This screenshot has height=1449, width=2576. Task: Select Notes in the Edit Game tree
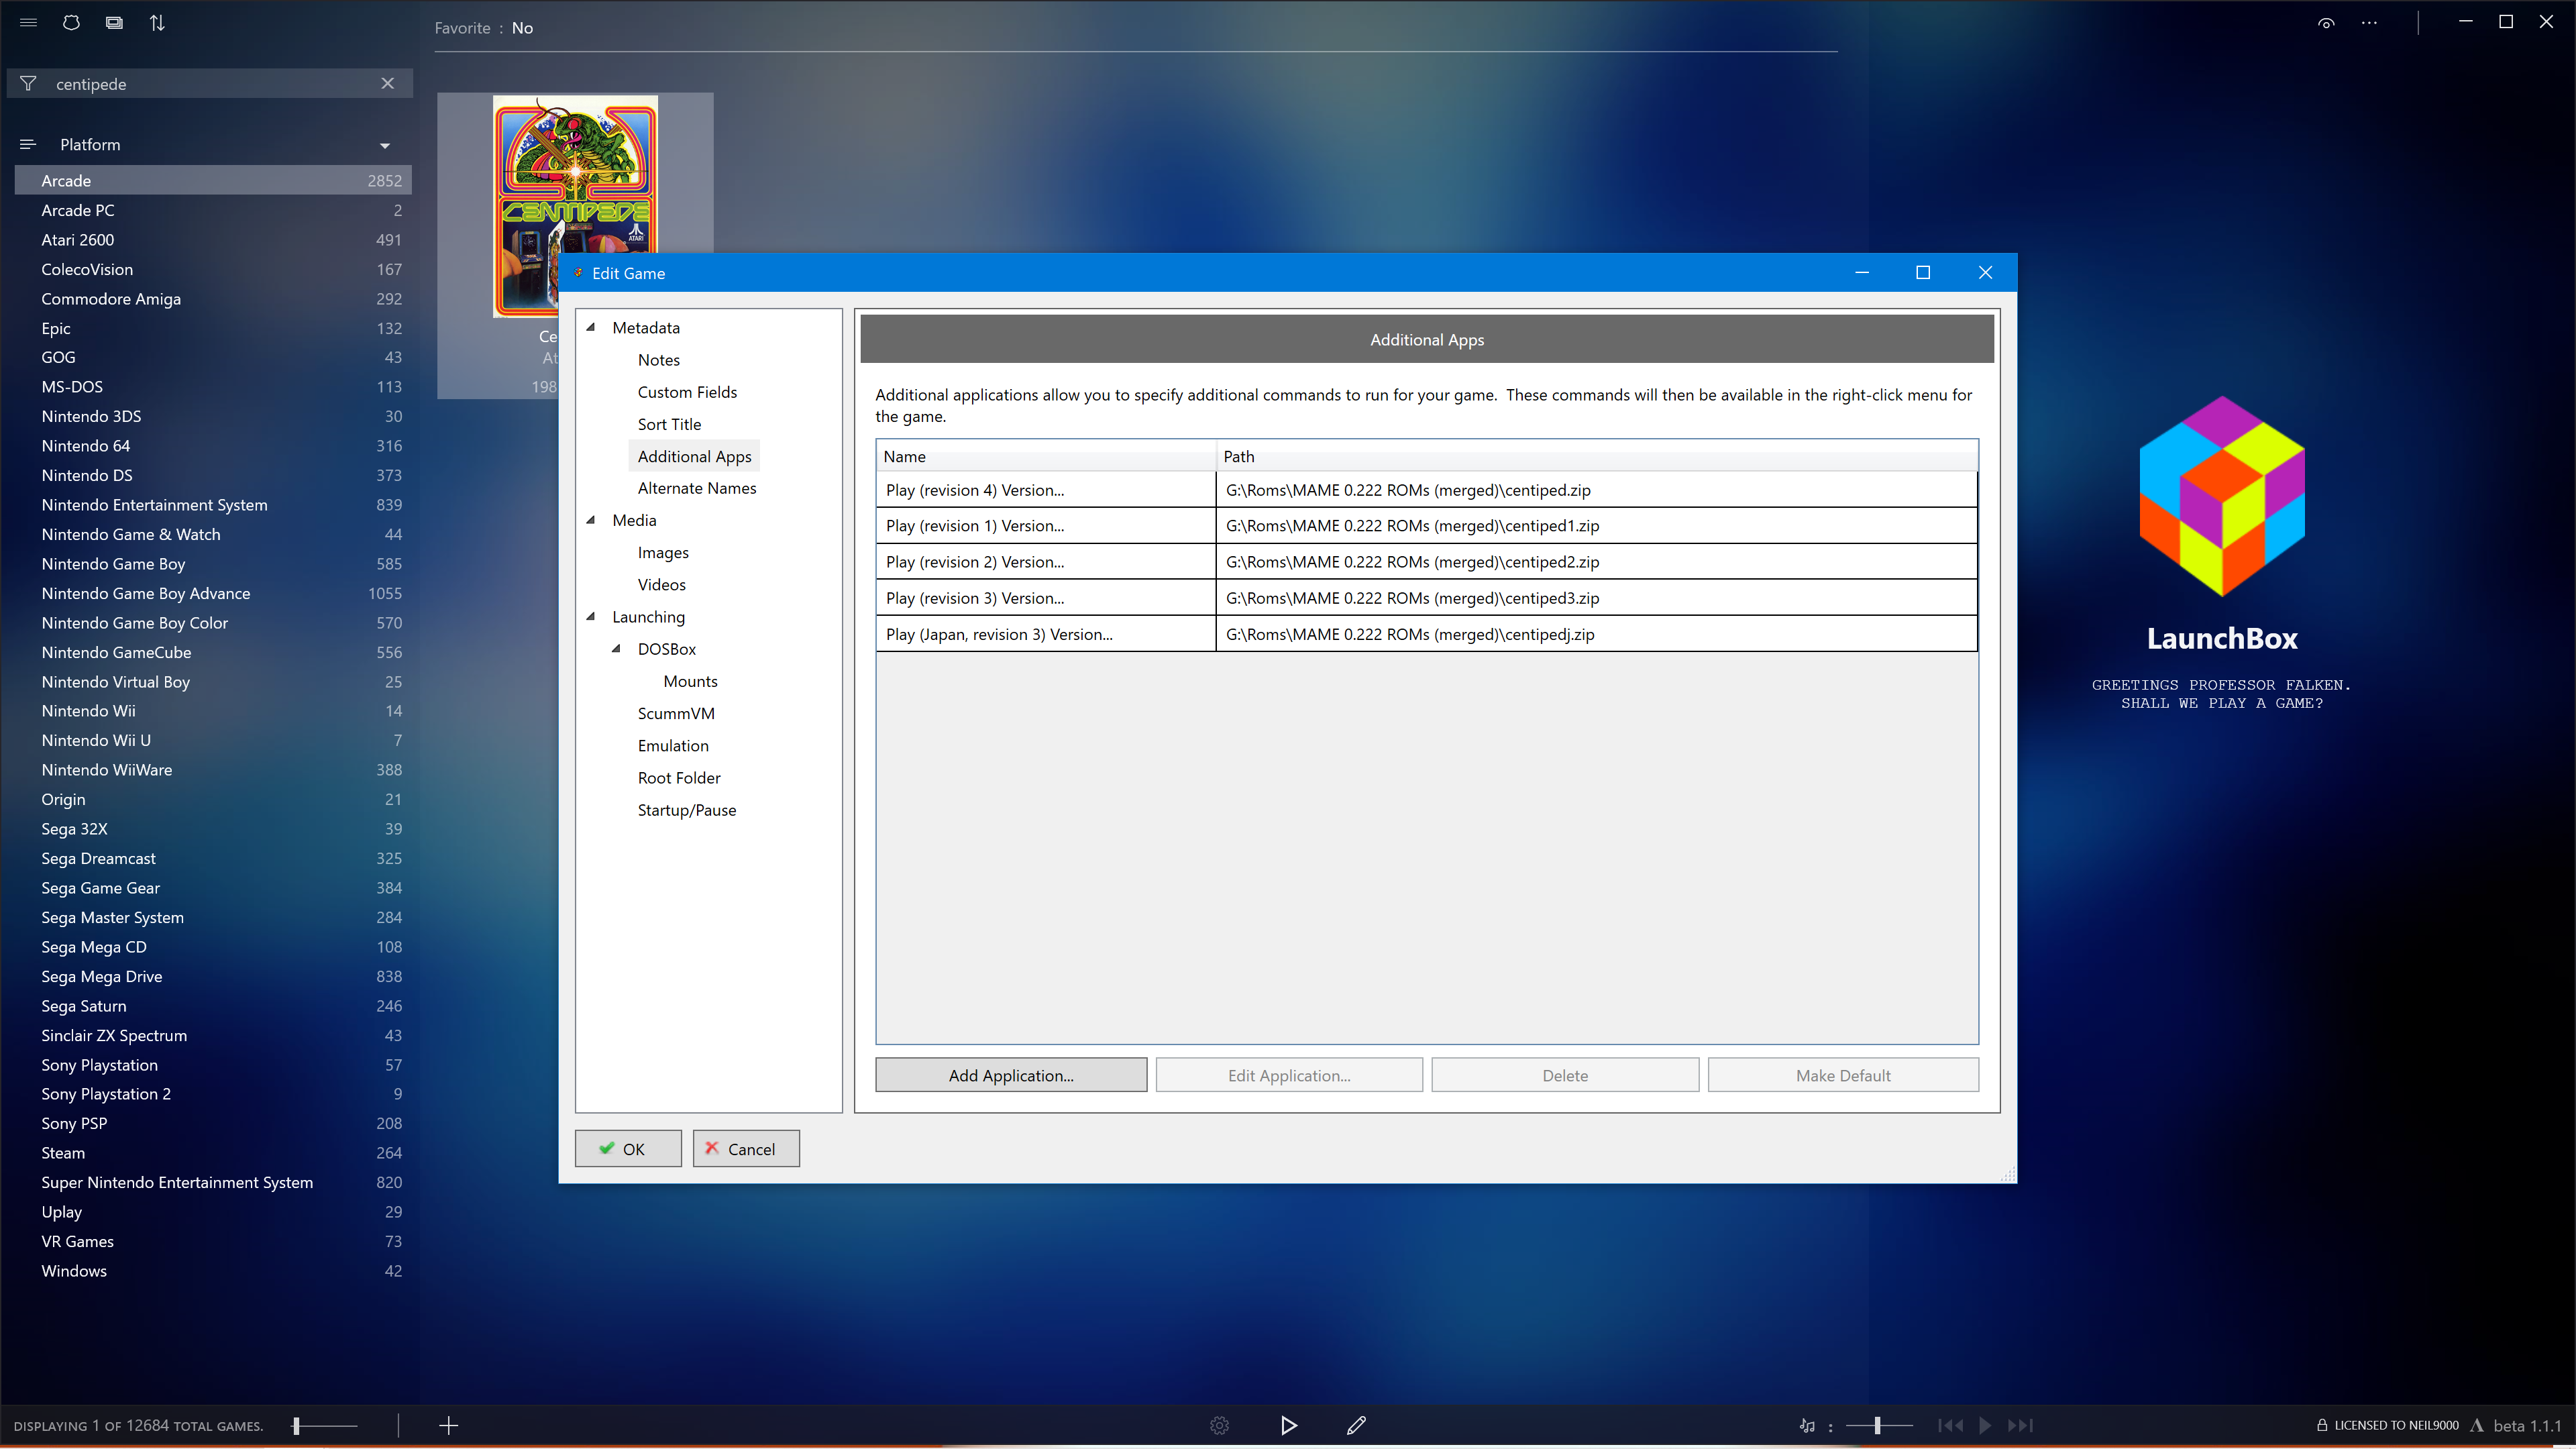659,360
